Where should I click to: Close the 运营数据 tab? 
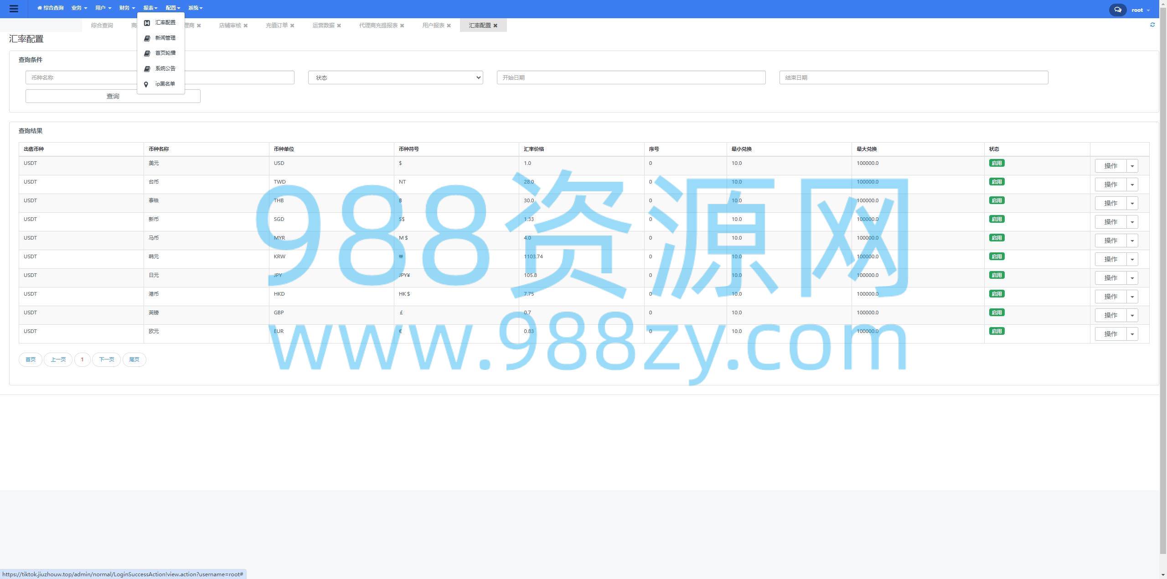339,26
